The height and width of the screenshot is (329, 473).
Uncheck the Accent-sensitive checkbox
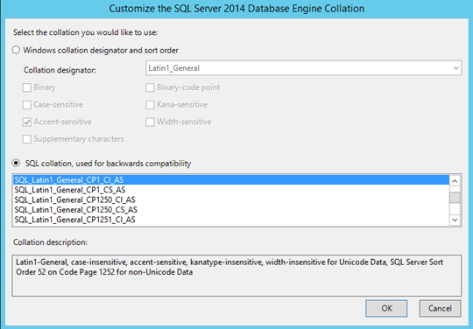27,122
